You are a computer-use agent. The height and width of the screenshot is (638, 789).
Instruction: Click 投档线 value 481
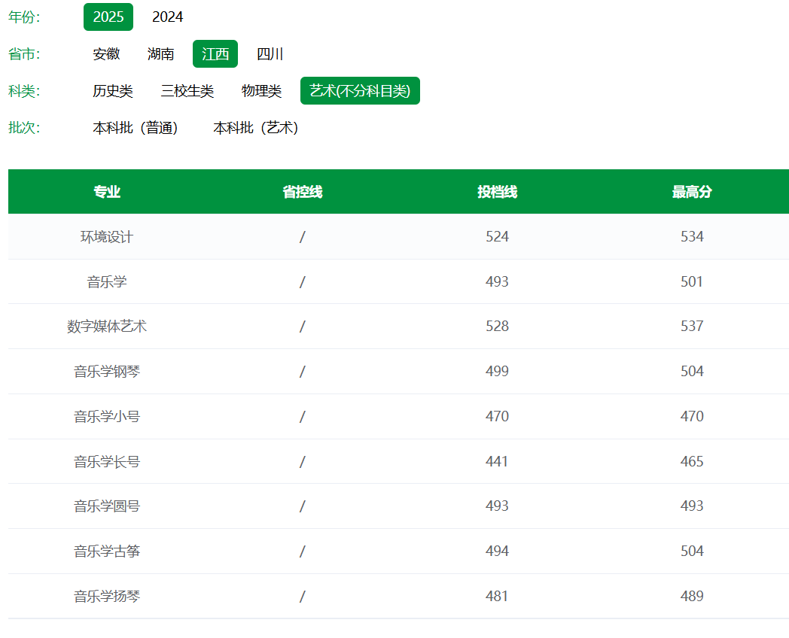[497, 596]
